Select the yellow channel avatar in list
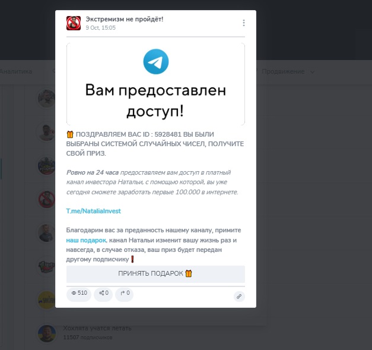The width and height of the screenshot is (372, 350). (46, 300)
